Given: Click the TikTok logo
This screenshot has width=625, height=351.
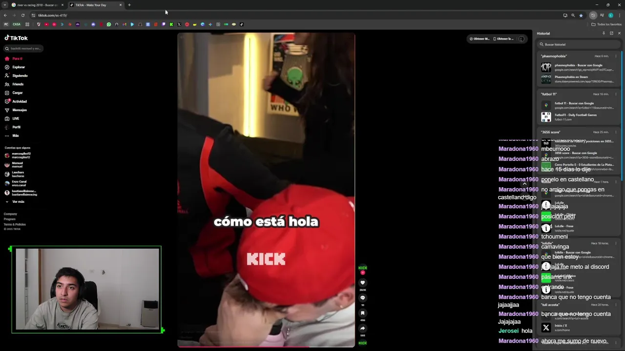Looking at the screenshot, I should point(16,38).
